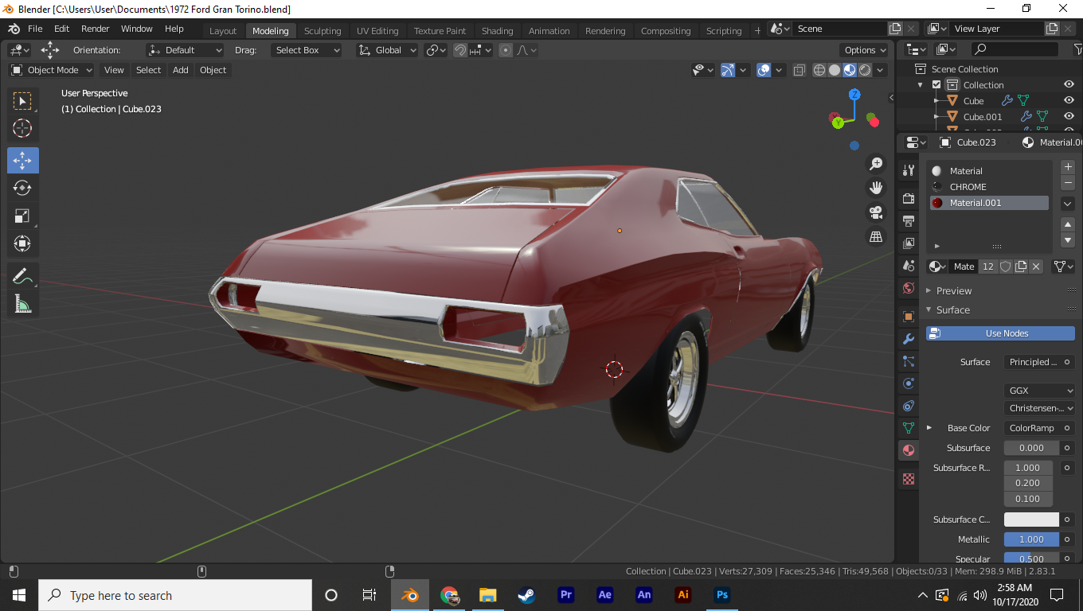Expand the Base Color disclosure triangle
Viewport: 1083px width, 611px height.
tap(929, 428)
